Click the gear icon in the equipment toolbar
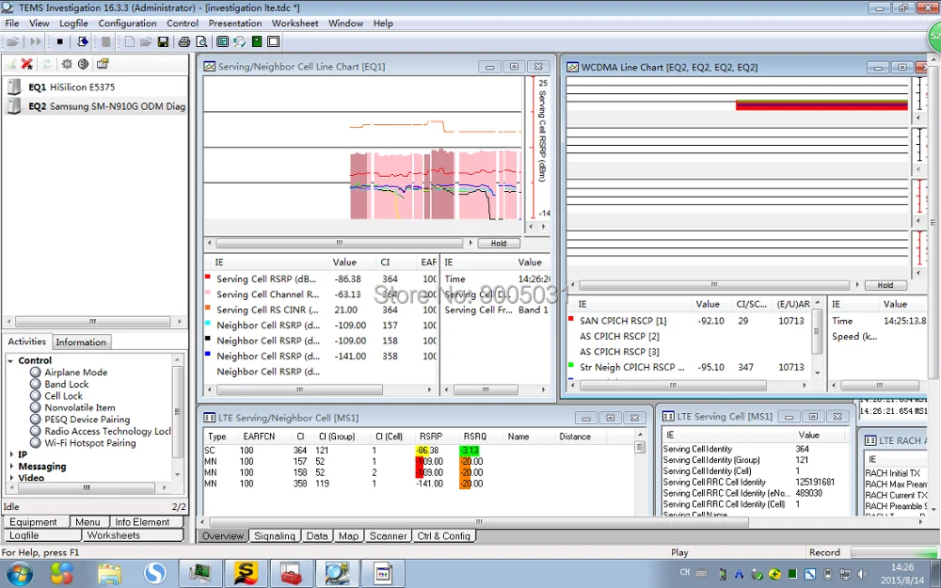The width and height of the screenshot is (941, 588). coord(67,64)
